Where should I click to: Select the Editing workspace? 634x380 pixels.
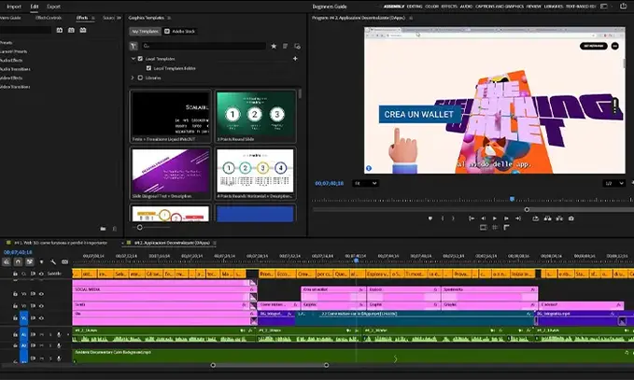415,7
